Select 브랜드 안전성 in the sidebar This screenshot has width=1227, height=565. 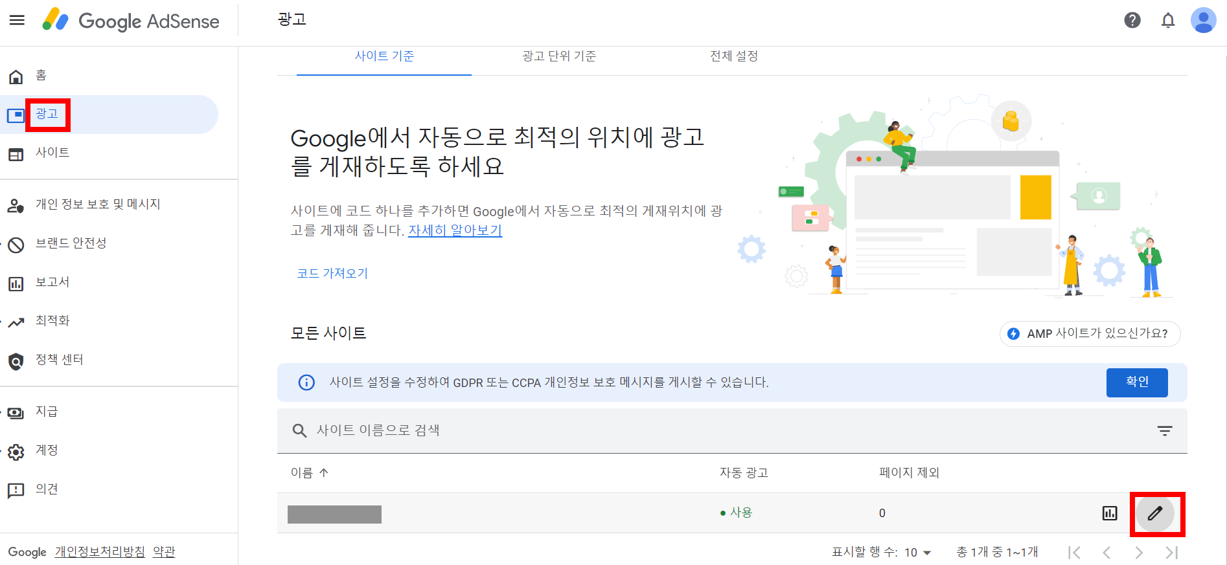pos(71,243)
